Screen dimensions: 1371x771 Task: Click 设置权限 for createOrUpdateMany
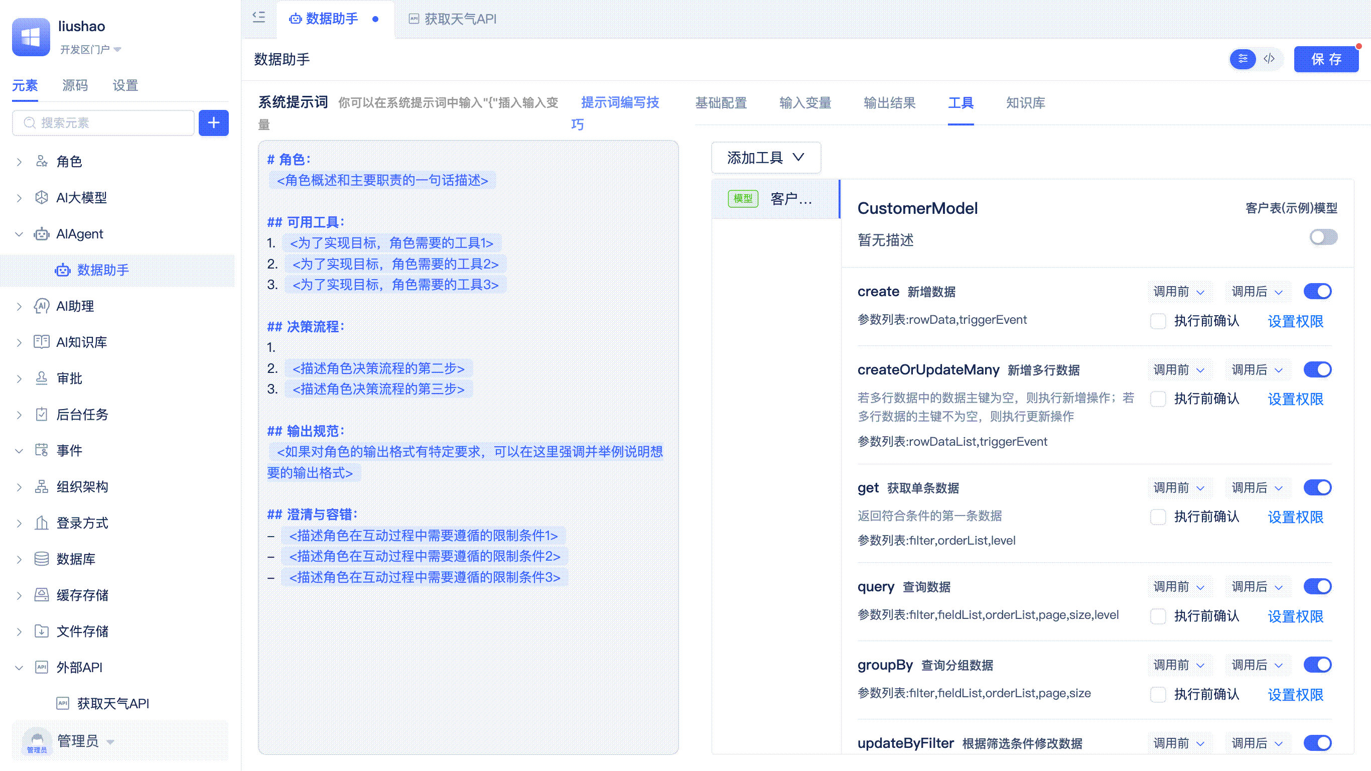pyautogui.click(x=1295, y=400)
